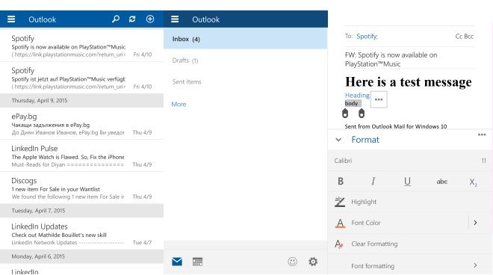Click the new mail plus icon
The width and height of the screenshot is (493, 275).
tap(150, 19)
